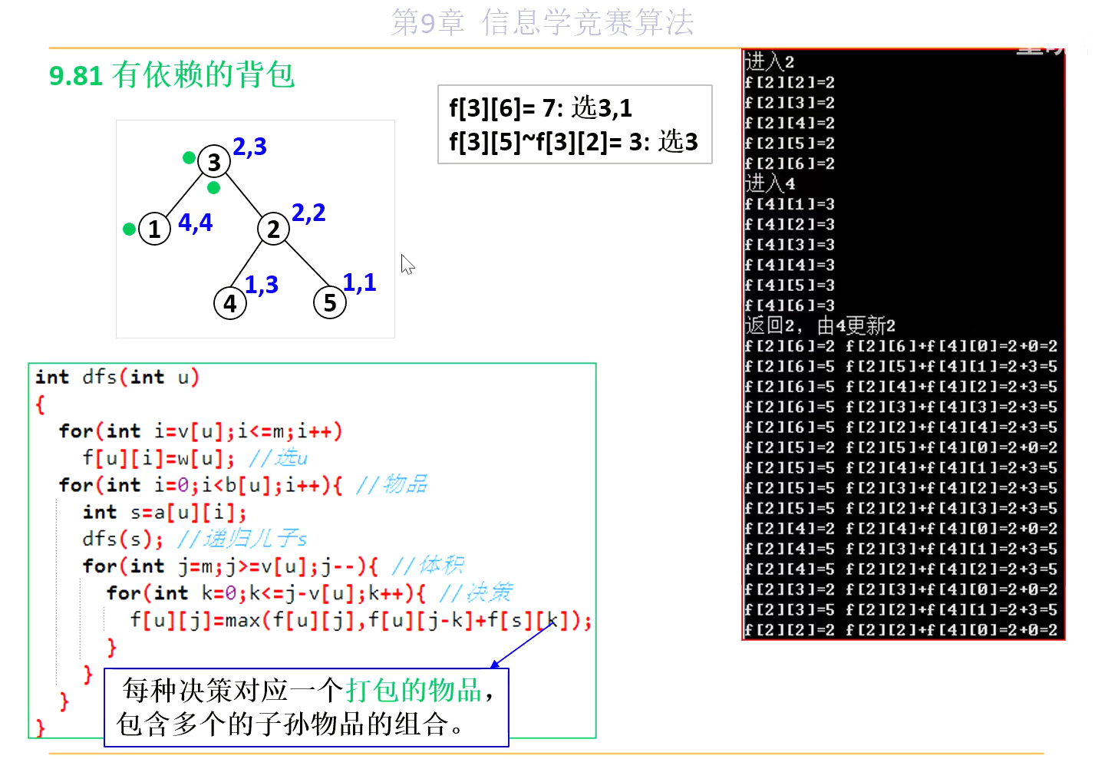Click tree node 4 circle
The image size is (1095, 759).
(230, 303)
